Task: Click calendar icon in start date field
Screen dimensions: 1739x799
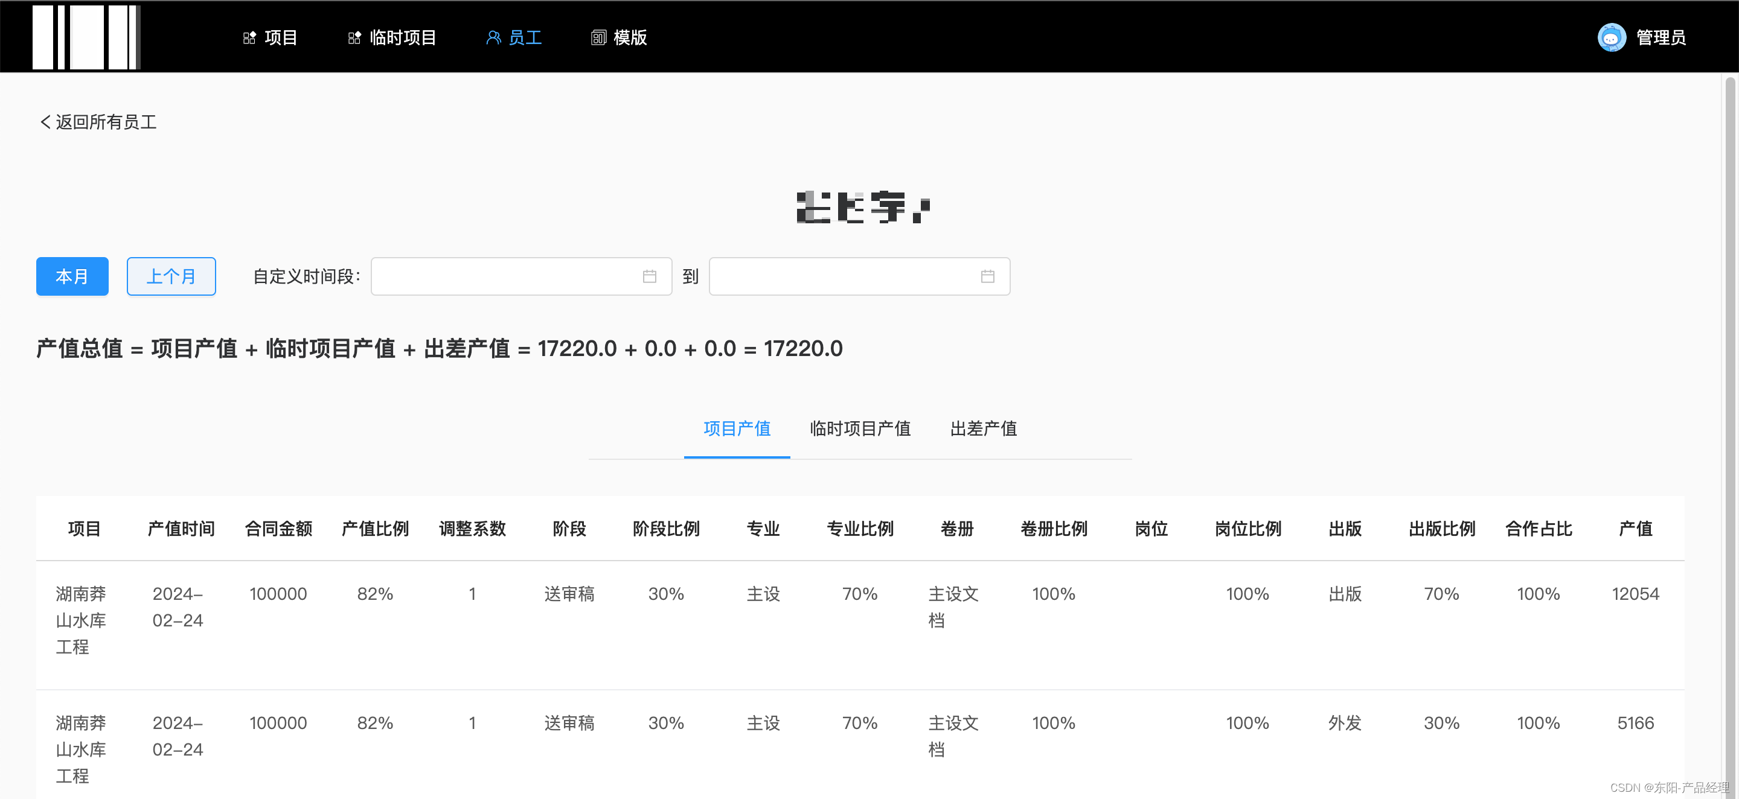Action: coord(650,276)
